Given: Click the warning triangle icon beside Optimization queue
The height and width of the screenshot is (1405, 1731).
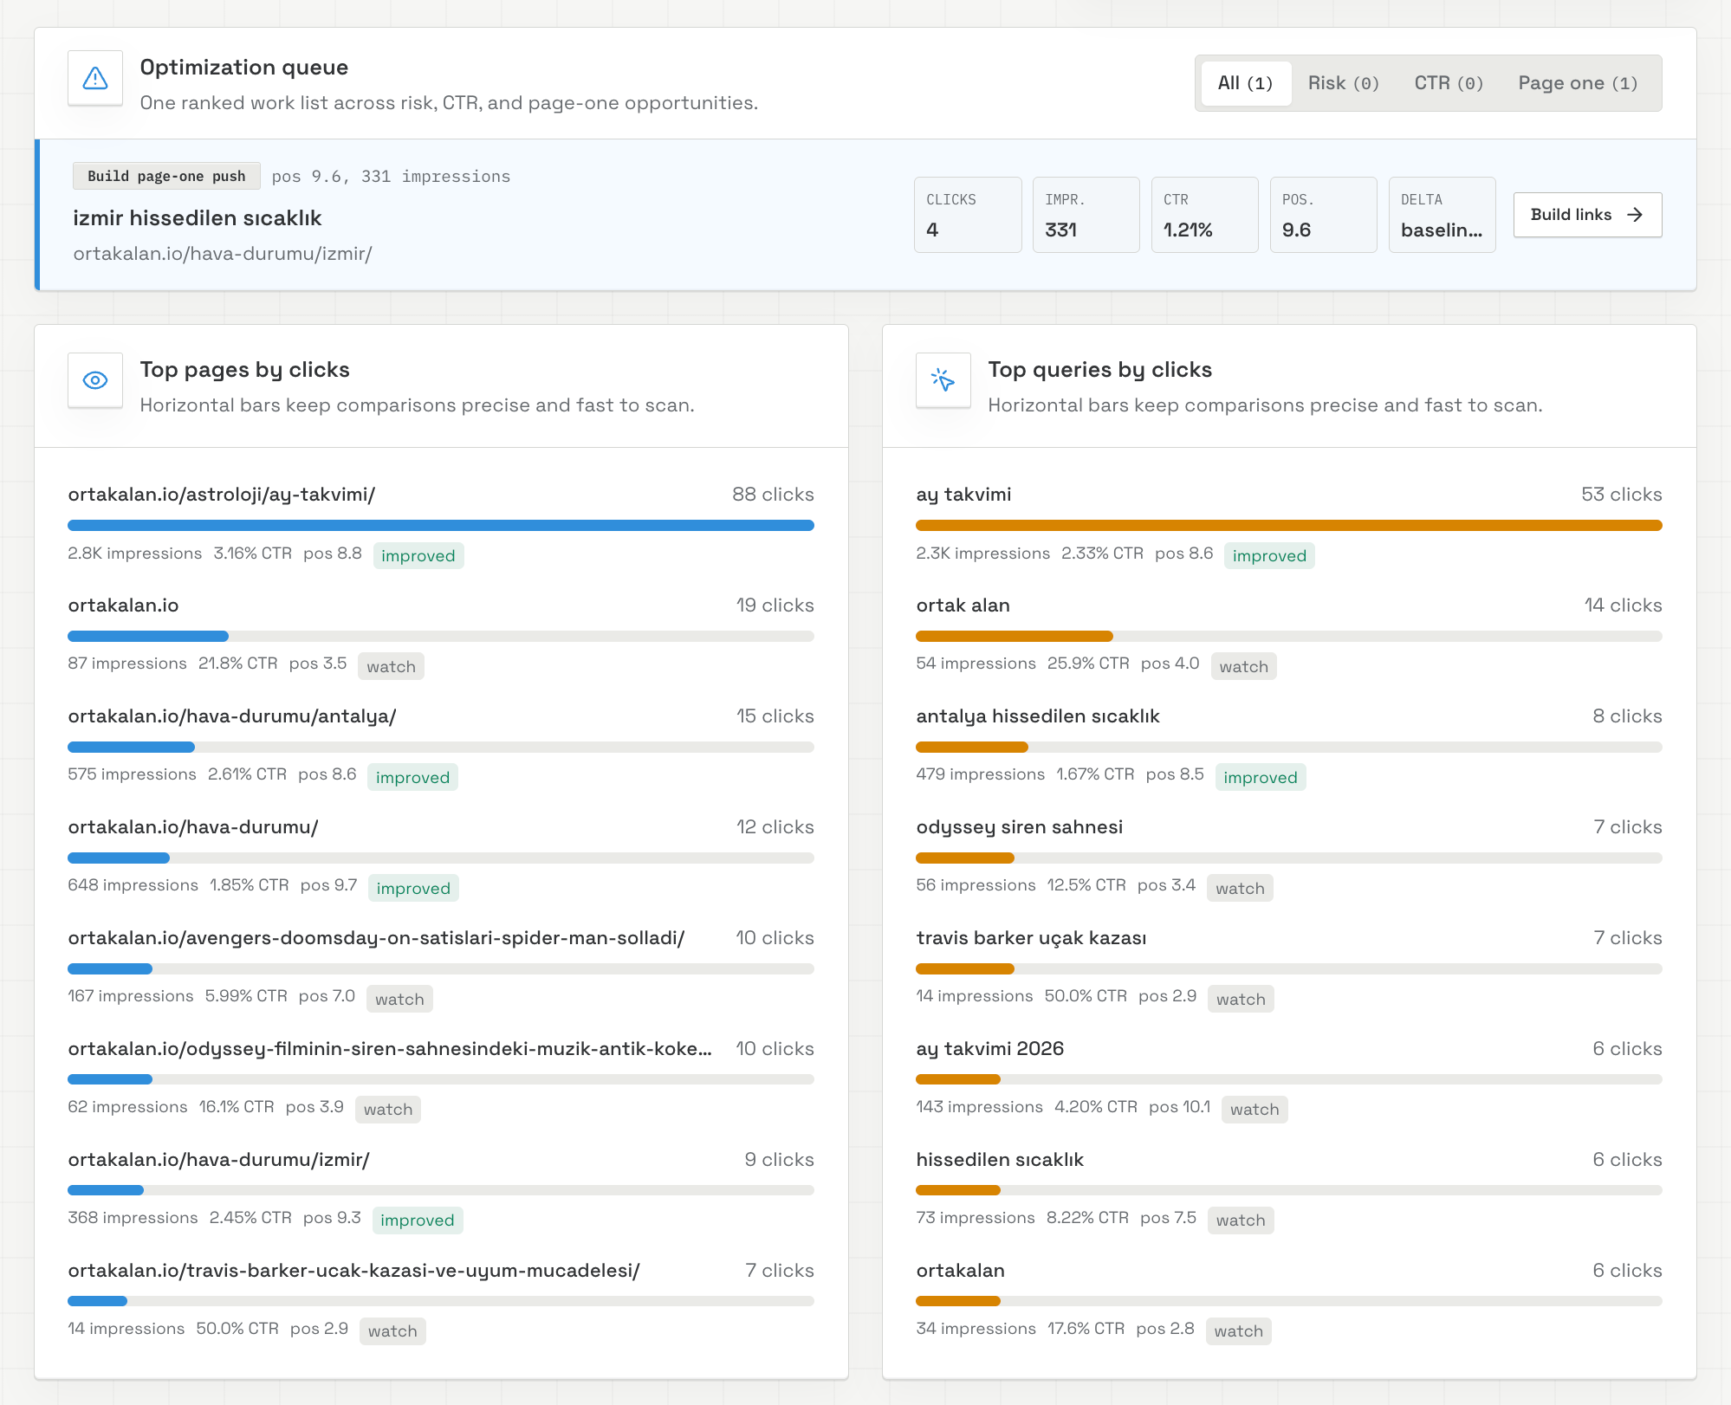Looking at the screenshot, I should click(95, 78).
